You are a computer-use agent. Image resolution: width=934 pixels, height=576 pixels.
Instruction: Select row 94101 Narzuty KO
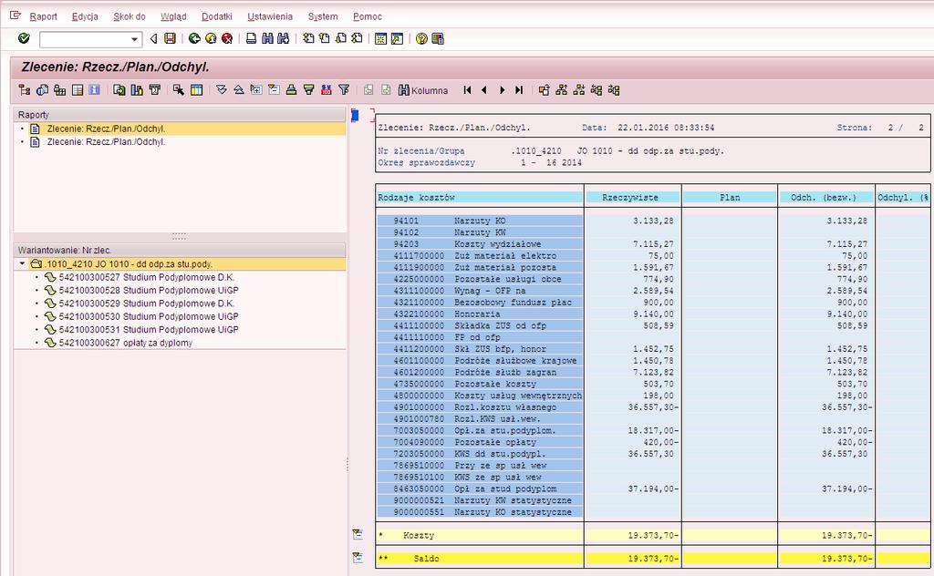(480, 221)
